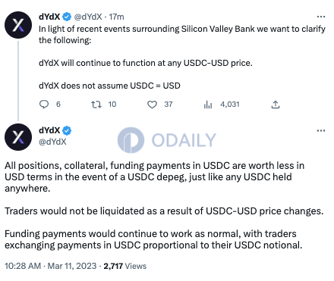
Task: Like the tweet with heart icon
Action: (152, 105)
